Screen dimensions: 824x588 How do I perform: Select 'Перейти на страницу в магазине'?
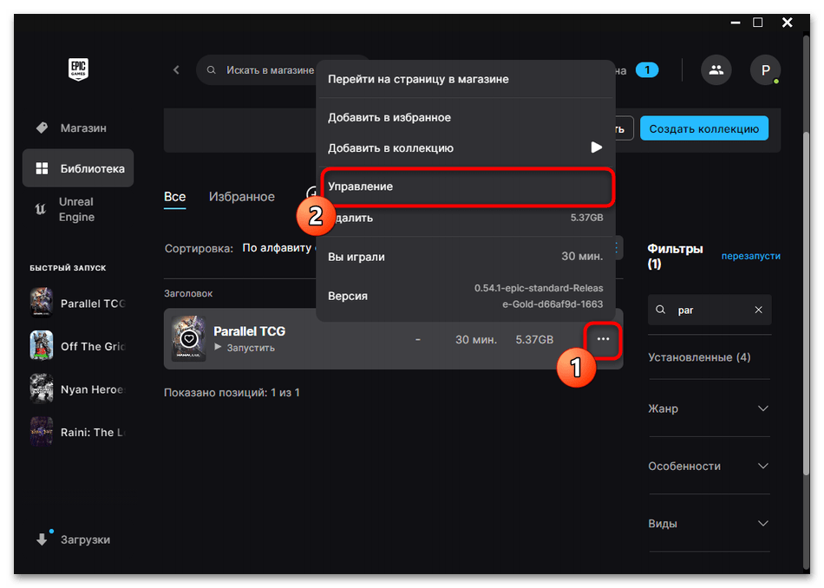tap(466, 79)
